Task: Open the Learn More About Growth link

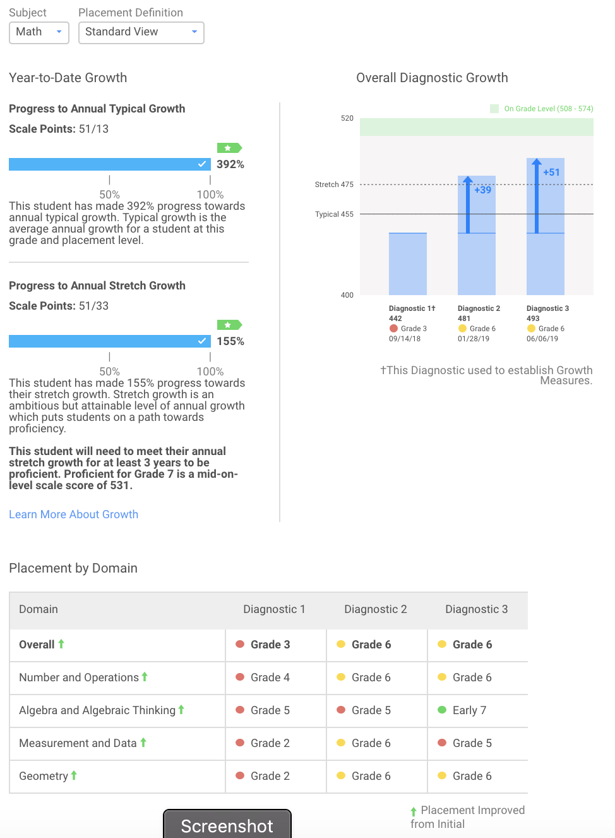Action: 73,514
